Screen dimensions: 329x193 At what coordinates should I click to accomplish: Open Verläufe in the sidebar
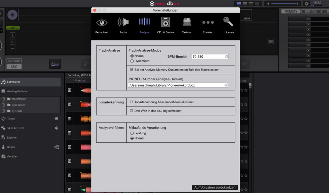click(12, 156)
